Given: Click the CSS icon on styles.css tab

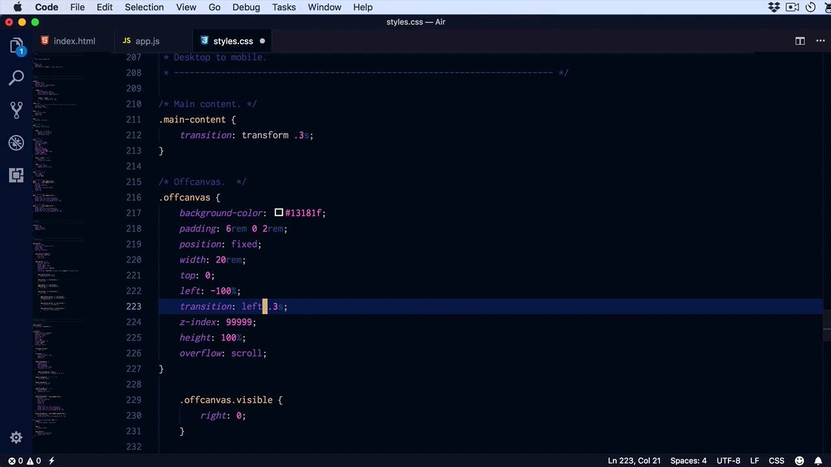Looking at the screenshot, I should click(x=205, y=41).
